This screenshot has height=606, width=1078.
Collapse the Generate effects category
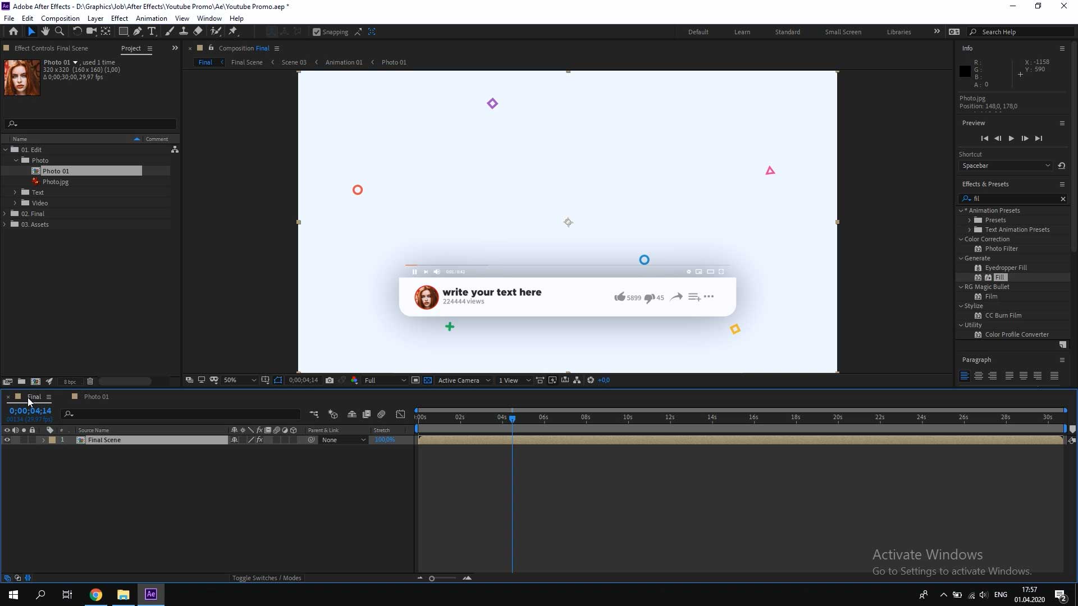pos(961,258)
